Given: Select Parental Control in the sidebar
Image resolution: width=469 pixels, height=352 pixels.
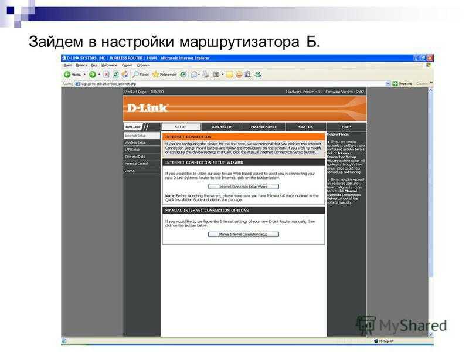Looking at the screenshot, I should coord(142,164).
